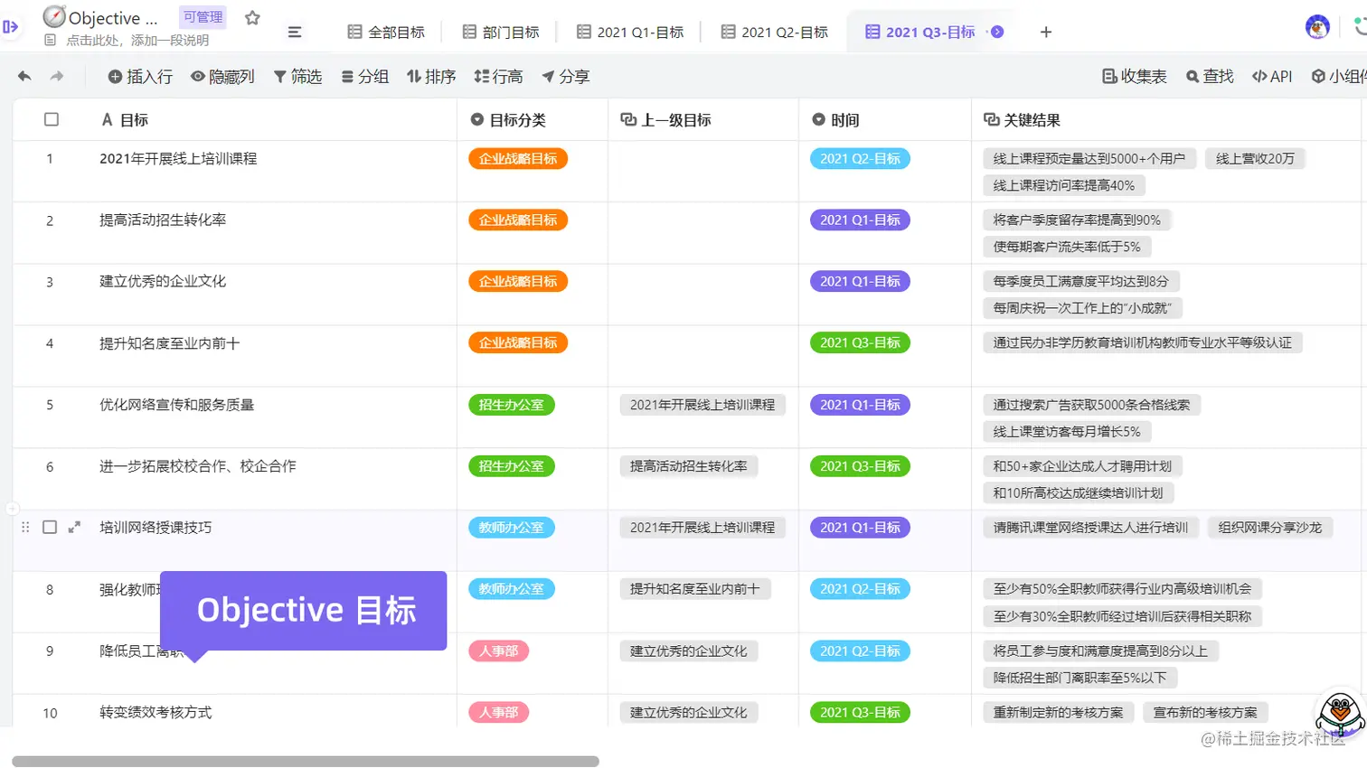Insert a new row with 插入行
Screen dimensions: 1367x768
pos(140,77)
